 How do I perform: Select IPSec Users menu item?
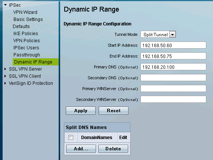tap(26, 48)
